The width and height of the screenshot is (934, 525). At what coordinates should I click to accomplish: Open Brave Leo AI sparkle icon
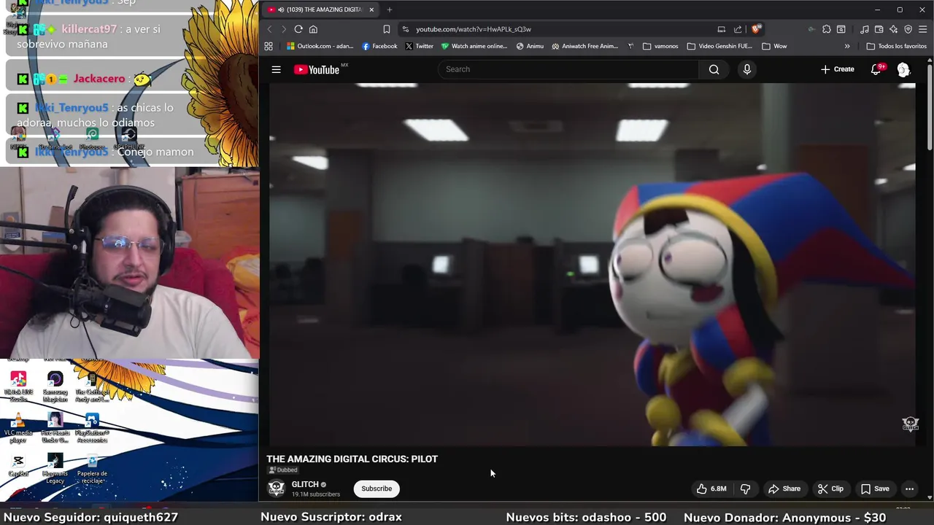[893, 29]
